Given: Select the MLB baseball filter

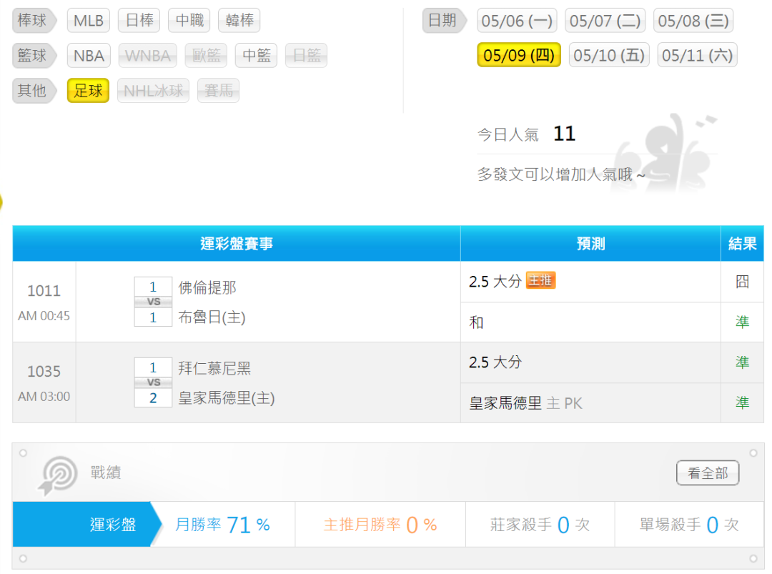Looking at the screenshot, I should 89,21.
